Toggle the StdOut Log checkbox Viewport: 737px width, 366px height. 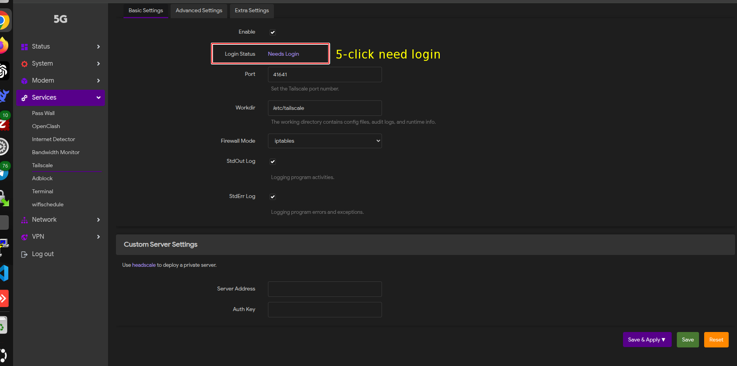273,162
